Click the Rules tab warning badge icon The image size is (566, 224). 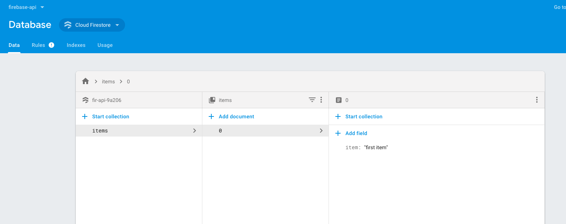tap(52, 45)
